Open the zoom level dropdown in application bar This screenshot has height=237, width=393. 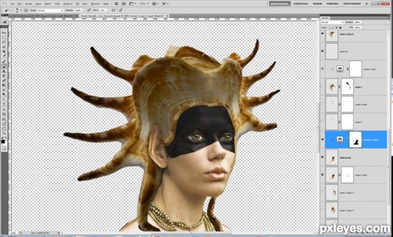144,4
